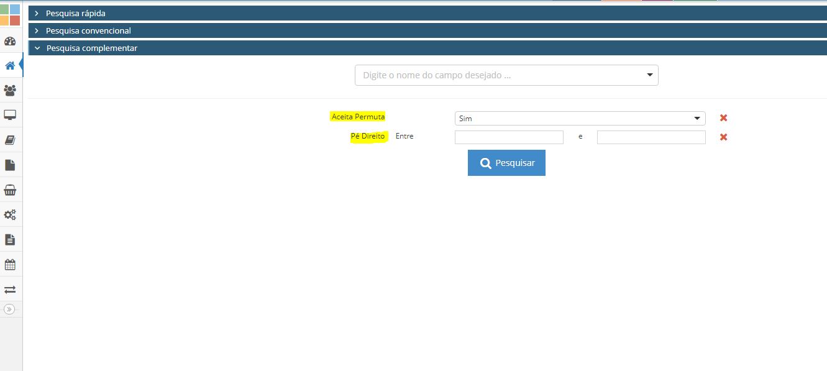Click the Pesquisar button

506,162
